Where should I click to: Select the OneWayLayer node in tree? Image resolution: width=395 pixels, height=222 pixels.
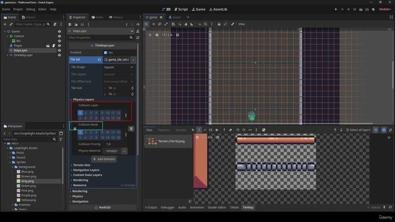pyautogui.click(x=23, y=55)
